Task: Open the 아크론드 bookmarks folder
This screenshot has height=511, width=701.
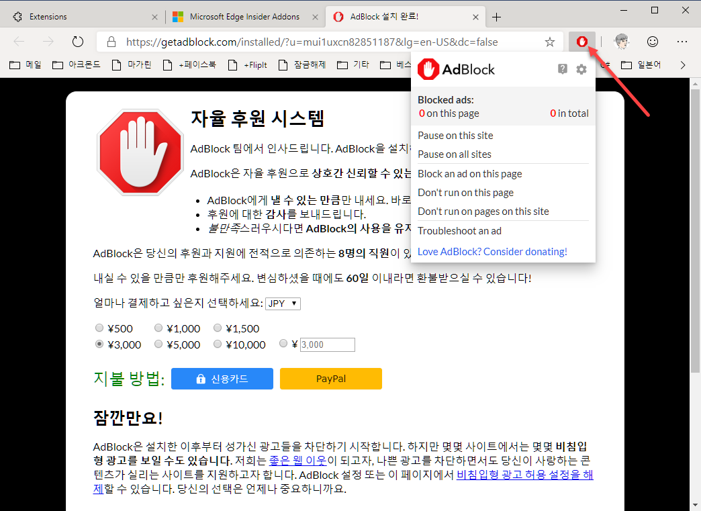Action: click(76, 65)
